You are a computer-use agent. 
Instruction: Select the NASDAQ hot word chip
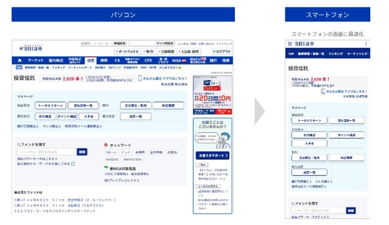point(112,159)
